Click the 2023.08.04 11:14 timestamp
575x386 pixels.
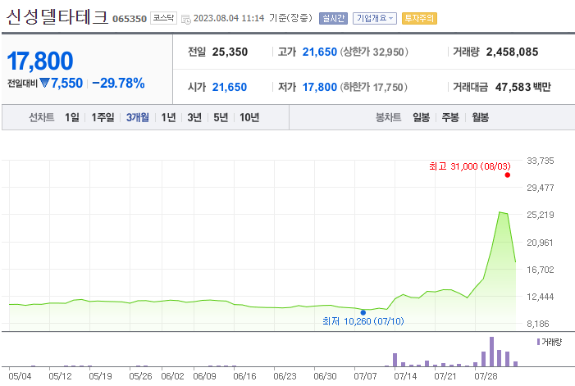click(x=229, y=18)
